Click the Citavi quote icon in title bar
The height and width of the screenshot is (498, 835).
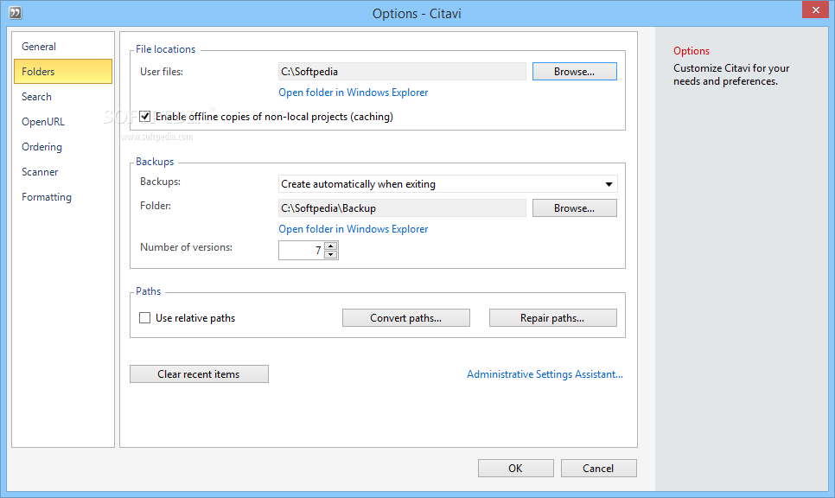click(x=16, y=12)
